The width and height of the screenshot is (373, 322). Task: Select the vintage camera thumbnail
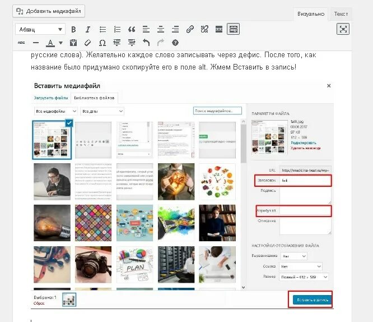point(93,265)
